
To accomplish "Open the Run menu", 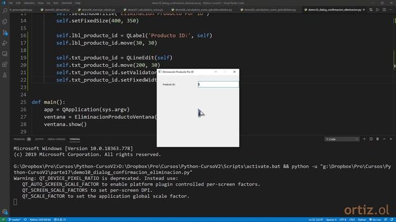I will click(x=56, y=3).
